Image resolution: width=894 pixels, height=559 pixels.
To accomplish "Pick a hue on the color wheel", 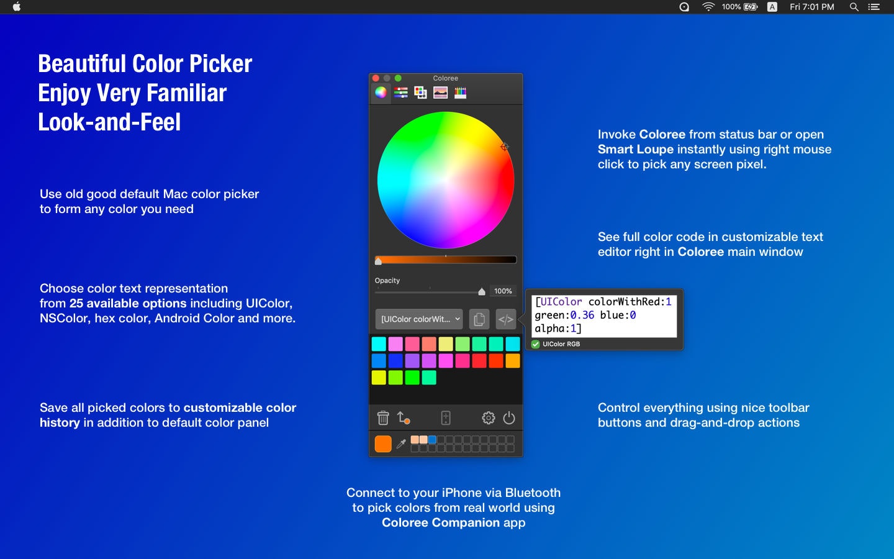I will 446,180.
